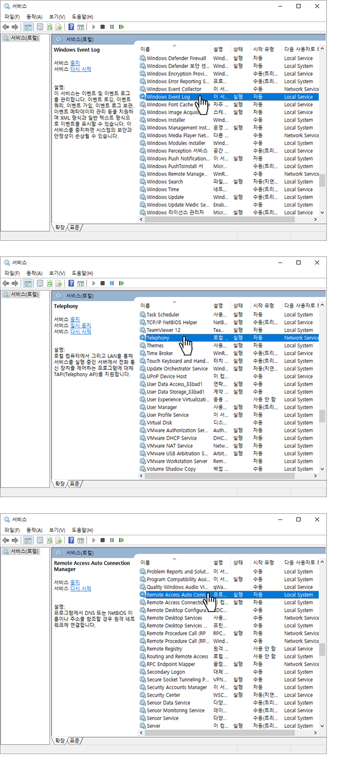Viewport: 348px width, 760px height.
Task: Click Stop Service icon in Windows Event Log window
Action: coord(102,27)
